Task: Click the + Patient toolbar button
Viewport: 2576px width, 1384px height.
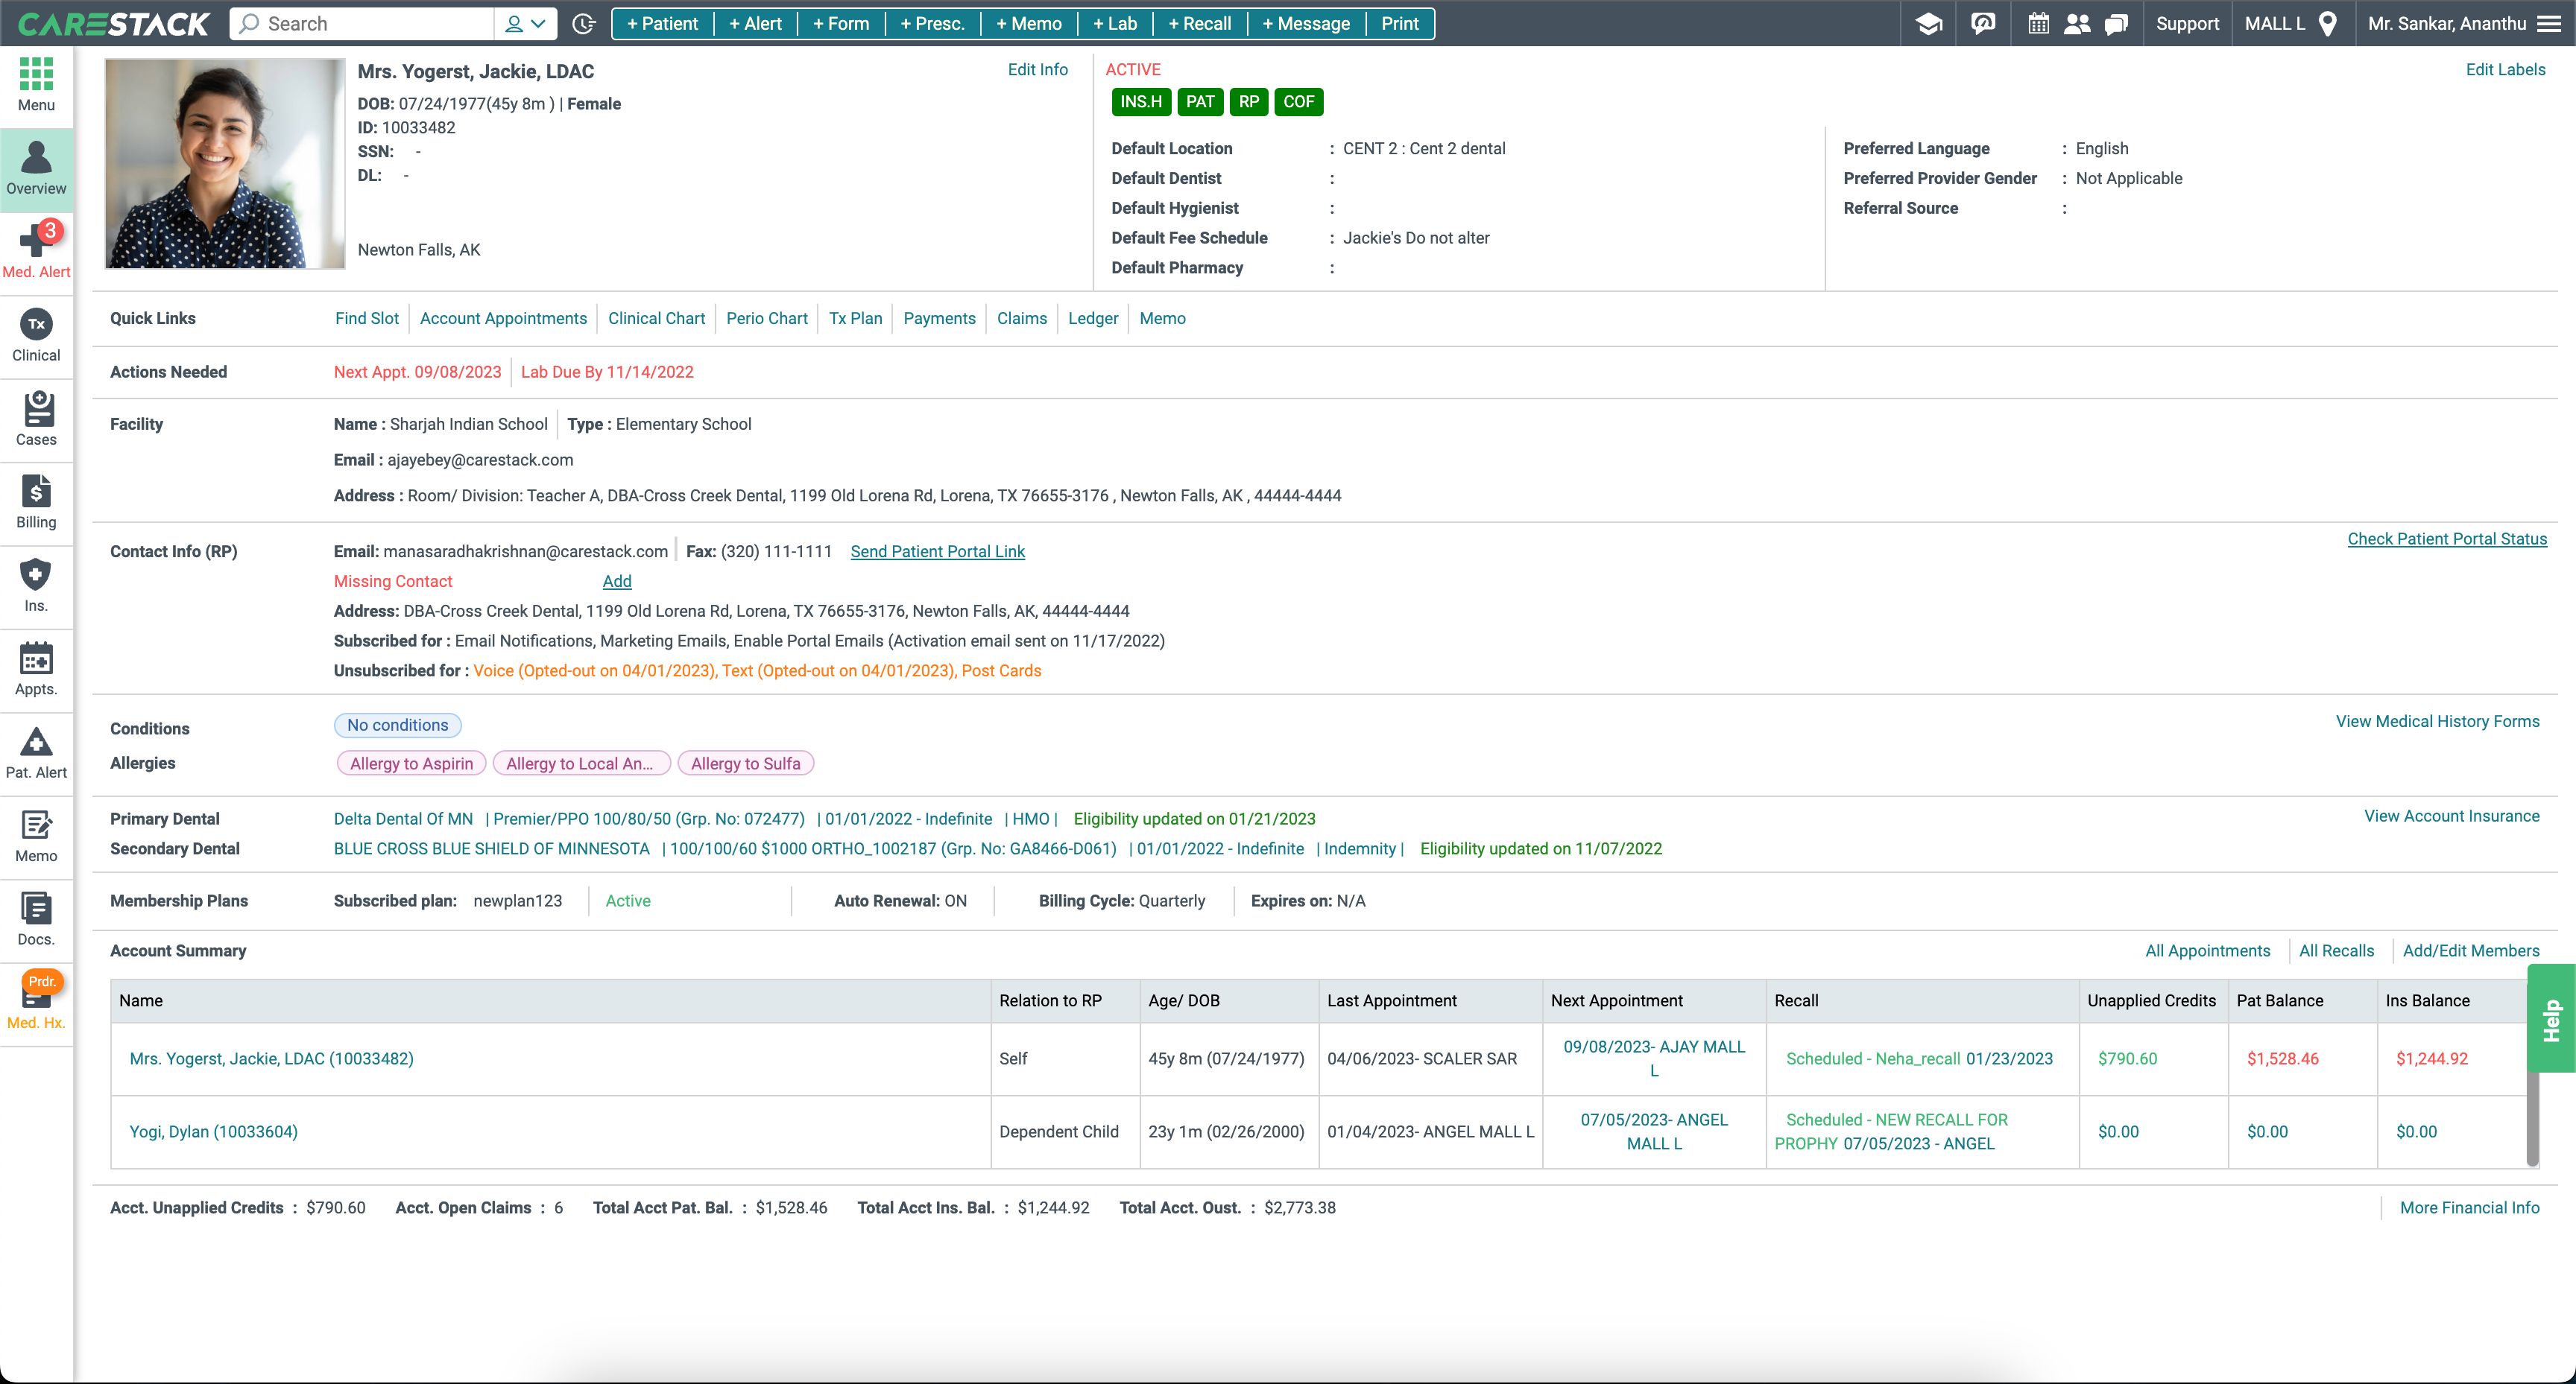Action: click(x=662, y=24)
